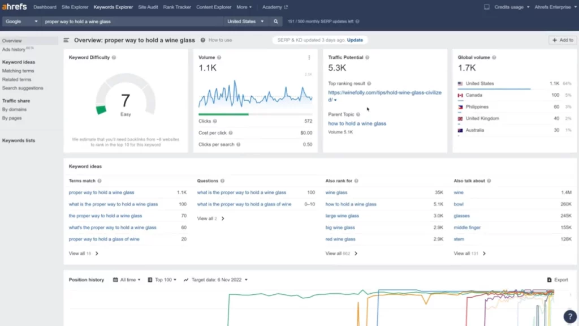The height and width of the screenshot is (326, 579).
Task: Click the Global volume info icon
Action: click(x=494, y=57)
